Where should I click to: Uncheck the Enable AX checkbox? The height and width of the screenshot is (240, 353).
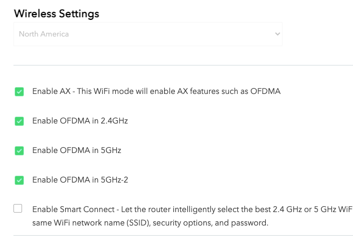[19, 92]
